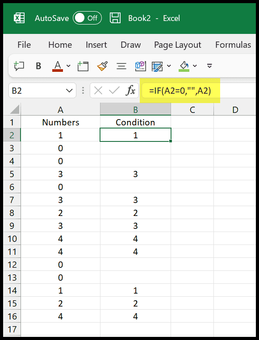Click inside the formula bar text
This screenshot has height=340, width=259.
(180, 91)
